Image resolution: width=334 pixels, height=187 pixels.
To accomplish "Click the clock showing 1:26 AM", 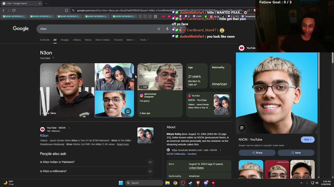I will 326,183.
